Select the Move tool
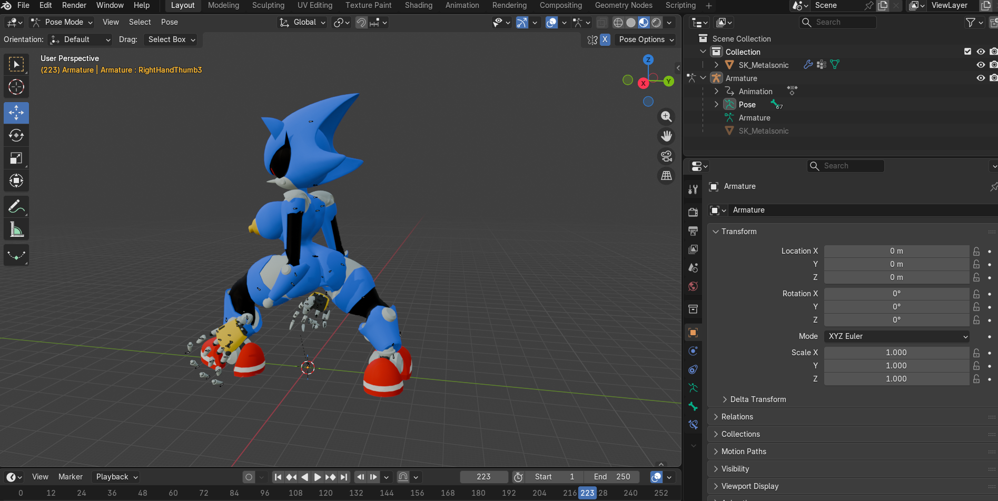This screenshot has width=998, height=501. point(16,113)
